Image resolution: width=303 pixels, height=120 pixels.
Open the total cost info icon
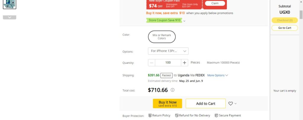tap(173, 90)
